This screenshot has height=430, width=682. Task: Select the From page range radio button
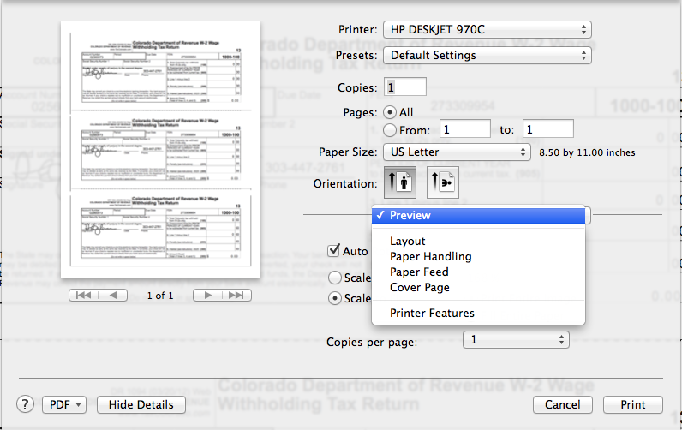pos(391,130)
